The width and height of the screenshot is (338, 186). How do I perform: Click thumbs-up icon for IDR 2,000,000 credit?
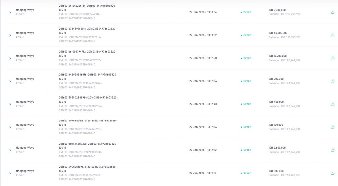332,12
